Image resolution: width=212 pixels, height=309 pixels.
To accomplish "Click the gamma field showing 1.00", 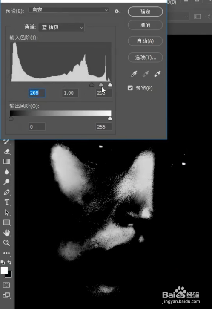I will click(70, 93).
